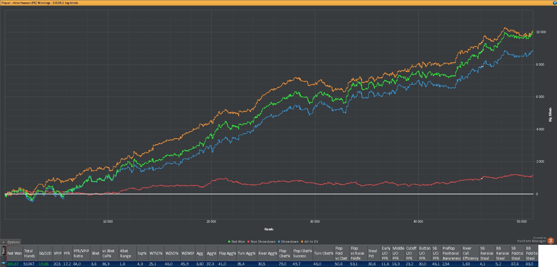557x267 pixels.
Task: Select the Net Won value 200,87
Action: pos(13,264)
